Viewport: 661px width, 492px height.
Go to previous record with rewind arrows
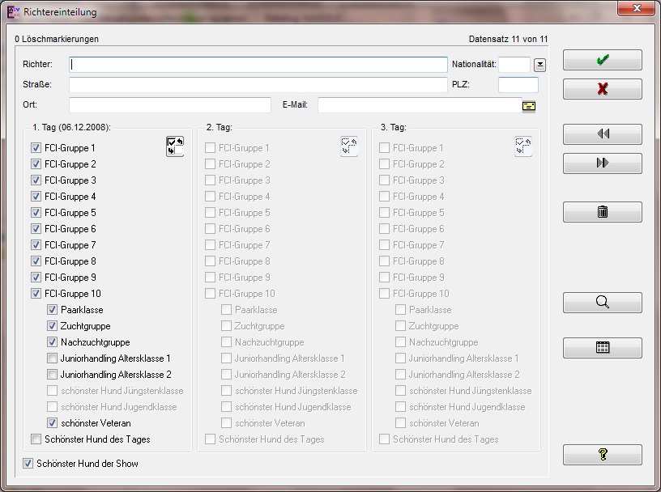tap(603, 134)
